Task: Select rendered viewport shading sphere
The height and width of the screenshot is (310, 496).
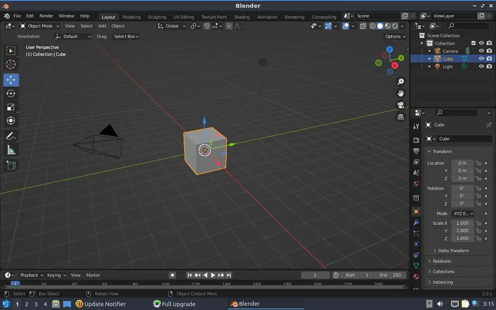Action: 395,26
